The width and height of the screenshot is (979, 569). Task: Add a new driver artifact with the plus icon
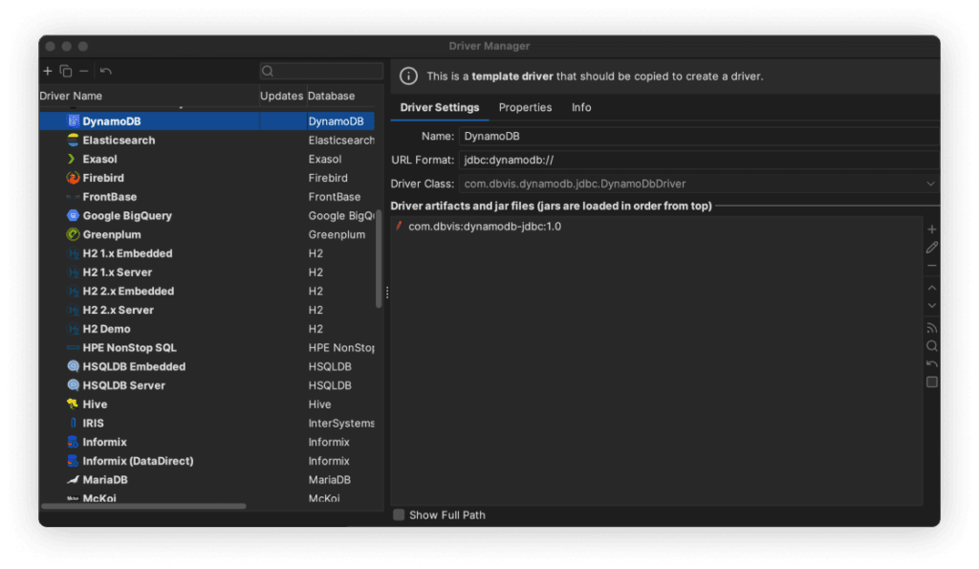click(x=932, y=229)
